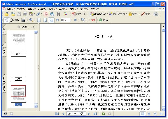Toggle Fit Width view button
Image resolution: width=168 pixels, height=119 pixels.
(x=51, y=20)
